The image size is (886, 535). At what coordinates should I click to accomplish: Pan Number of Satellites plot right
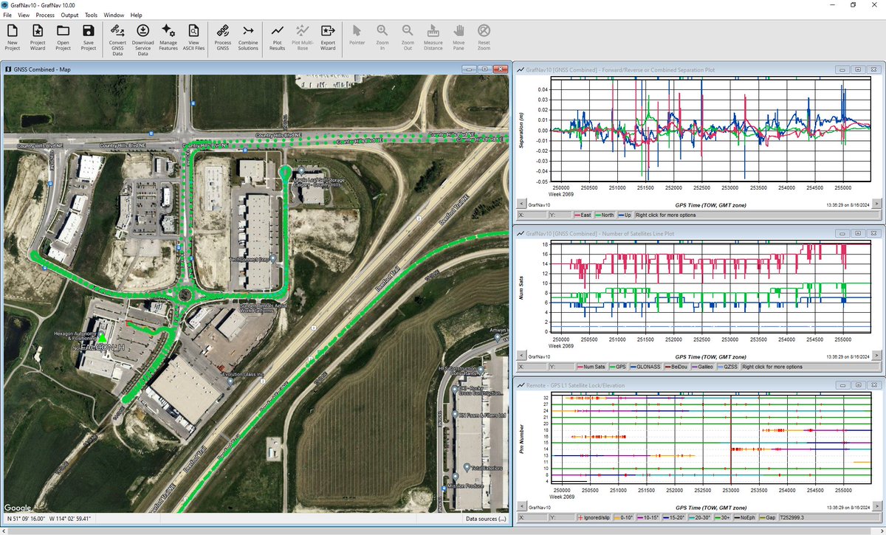pos(876,355)
